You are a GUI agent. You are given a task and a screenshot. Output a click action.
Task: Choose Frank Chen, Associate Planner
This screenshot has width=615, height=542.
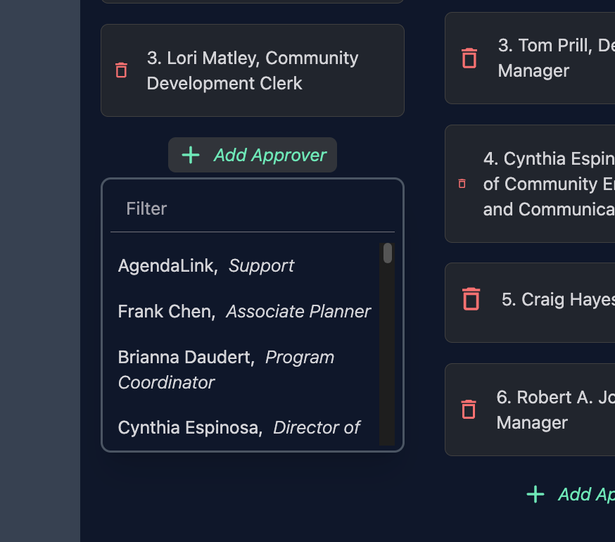pyautogui.click(x=244, y=311)
